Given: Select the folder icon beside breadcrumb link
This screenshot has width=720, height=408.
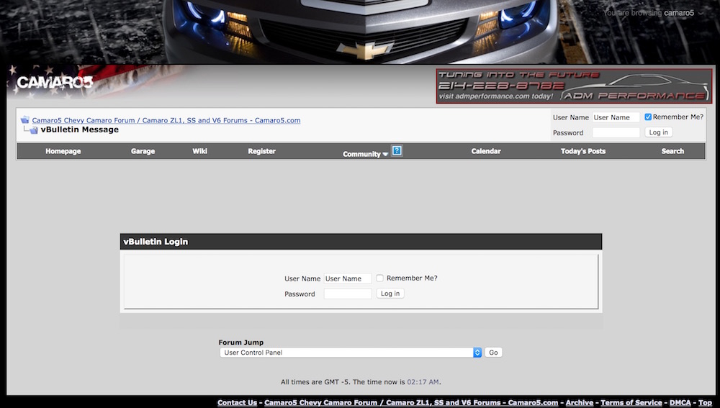Looking at the screenshot, I should coord(24,119).
